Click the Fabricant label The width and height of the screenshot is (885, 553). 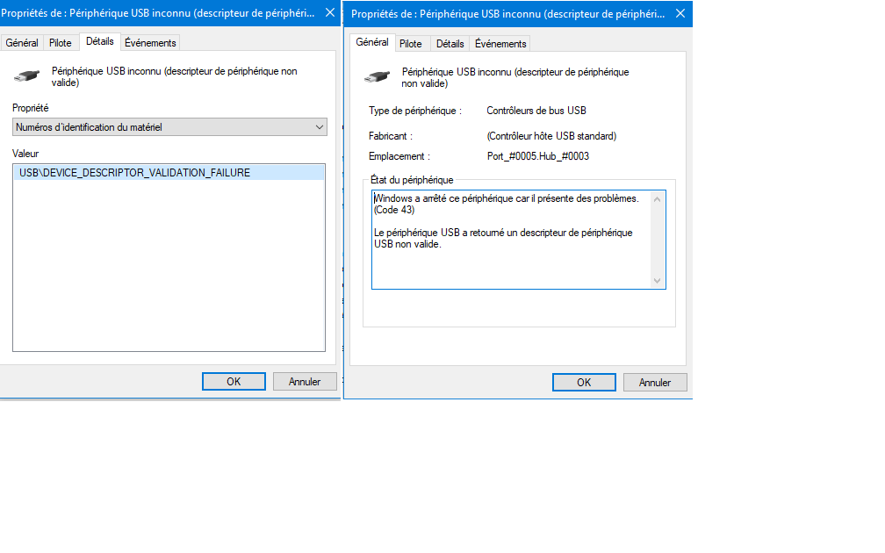(x=391, y=136)
